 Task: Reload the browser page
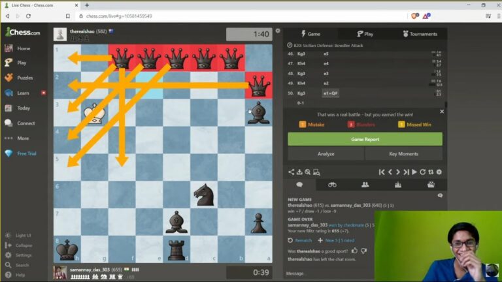point(29,16)
